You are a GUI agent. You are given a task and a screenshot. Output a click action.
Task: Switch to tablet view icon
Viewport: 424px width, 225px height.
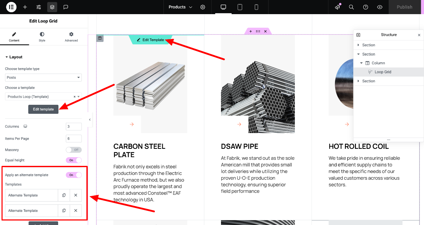(x=240, y=7)
